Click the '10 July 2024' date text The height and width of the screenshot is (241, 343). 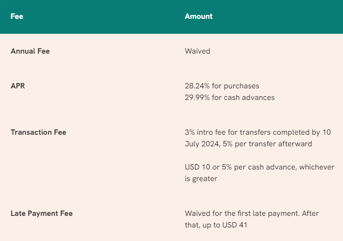(x=258, y=138)
